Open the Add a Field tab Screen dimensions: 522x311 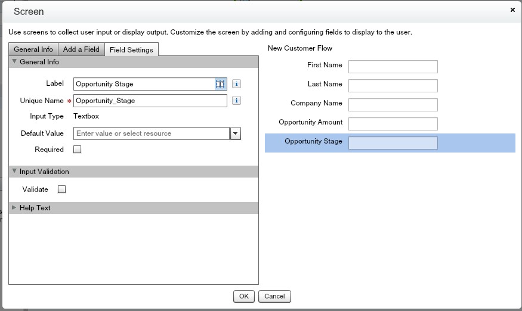[81, 49]
